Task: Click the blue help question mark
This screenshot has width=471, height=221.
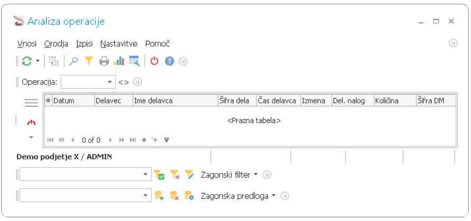Action: [x=169, y=61]
